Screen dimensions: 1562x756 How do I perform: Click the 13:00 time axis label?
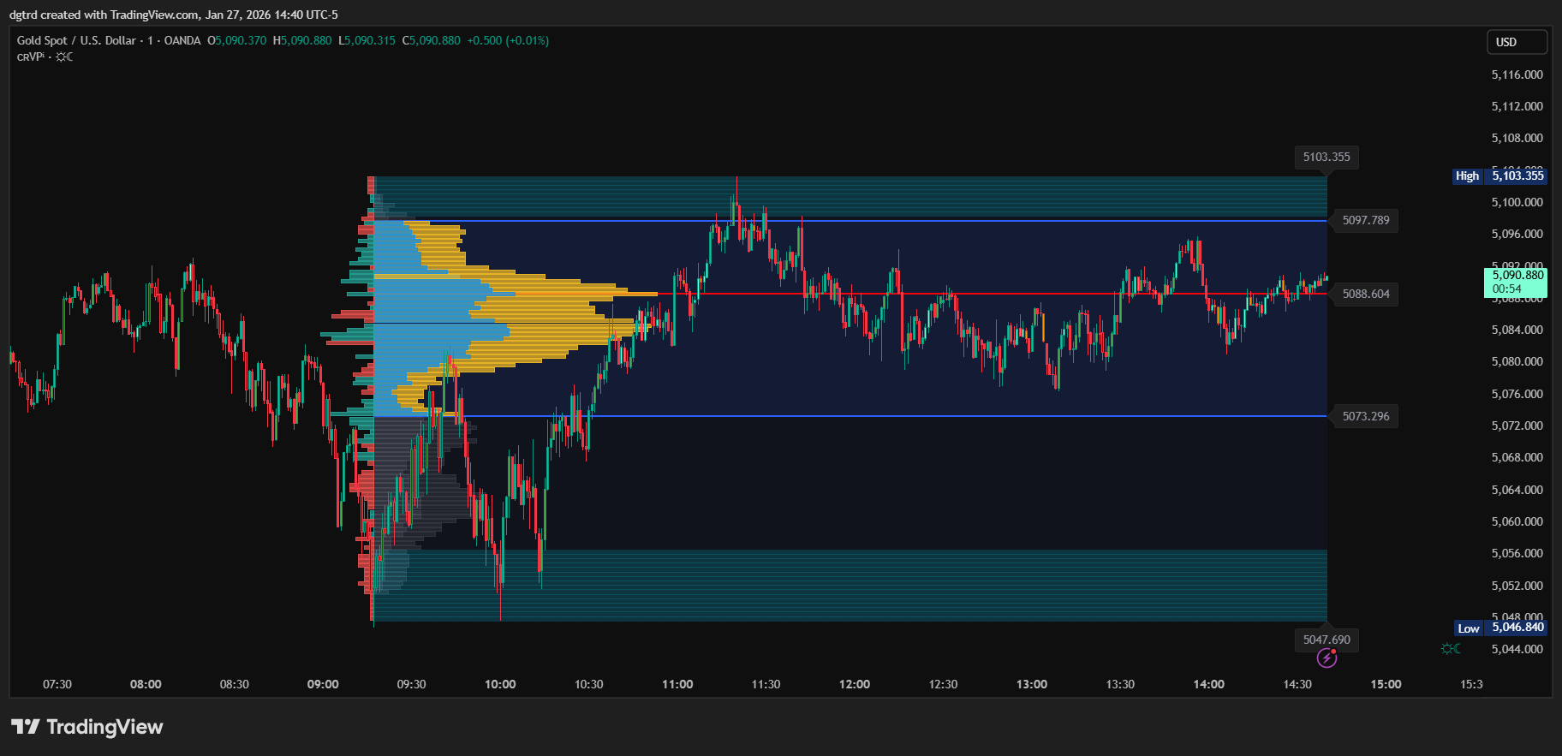(x=1032, y=684)
